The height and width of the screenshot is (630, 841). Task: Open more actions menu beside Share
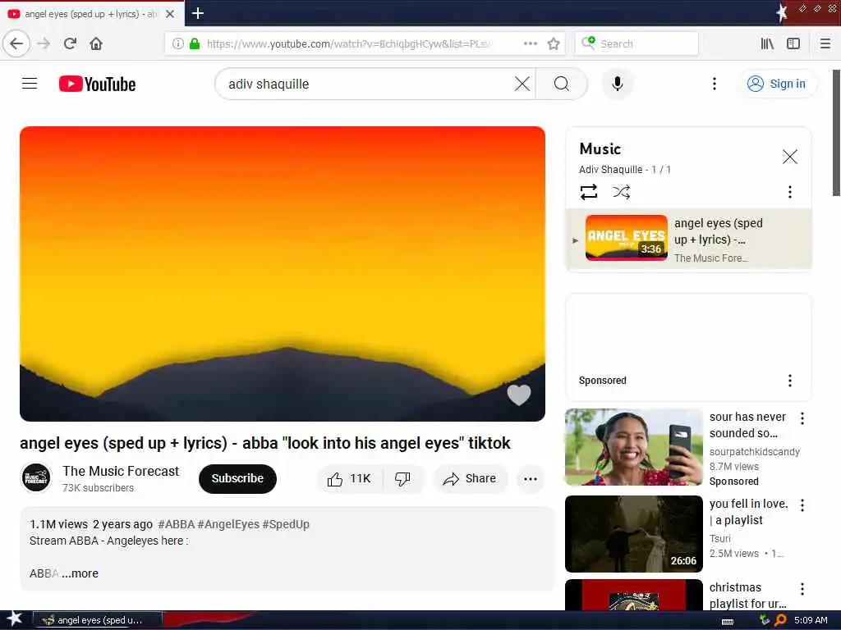pos(530,479)
